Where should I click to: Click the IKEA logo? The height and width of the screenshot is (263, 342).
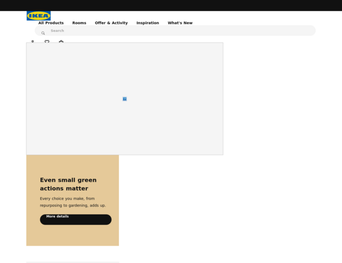tap(38, 16)
